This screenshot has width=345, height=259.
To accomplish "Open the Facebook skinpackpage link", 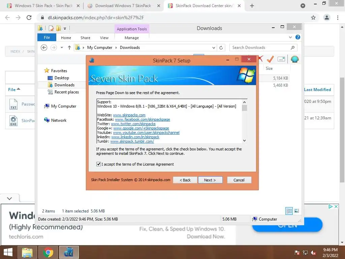I will 143,119.
